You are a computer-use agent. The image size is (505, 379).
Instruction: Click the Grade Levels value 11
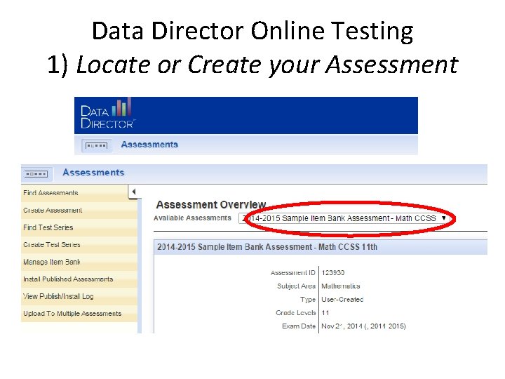[325, 312]
